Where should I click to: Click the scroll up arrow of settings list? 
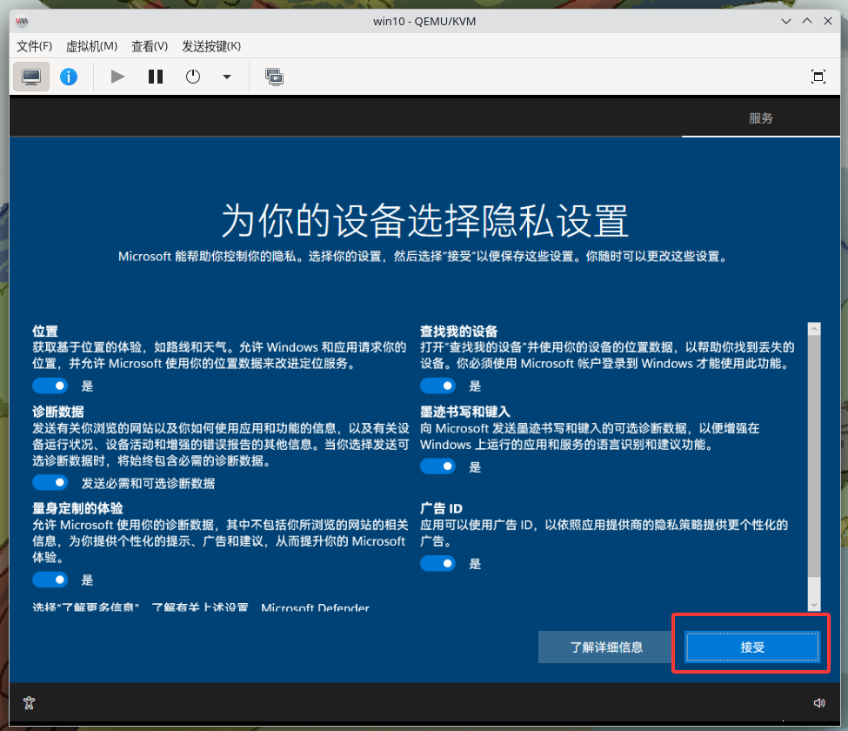point(814,329)
